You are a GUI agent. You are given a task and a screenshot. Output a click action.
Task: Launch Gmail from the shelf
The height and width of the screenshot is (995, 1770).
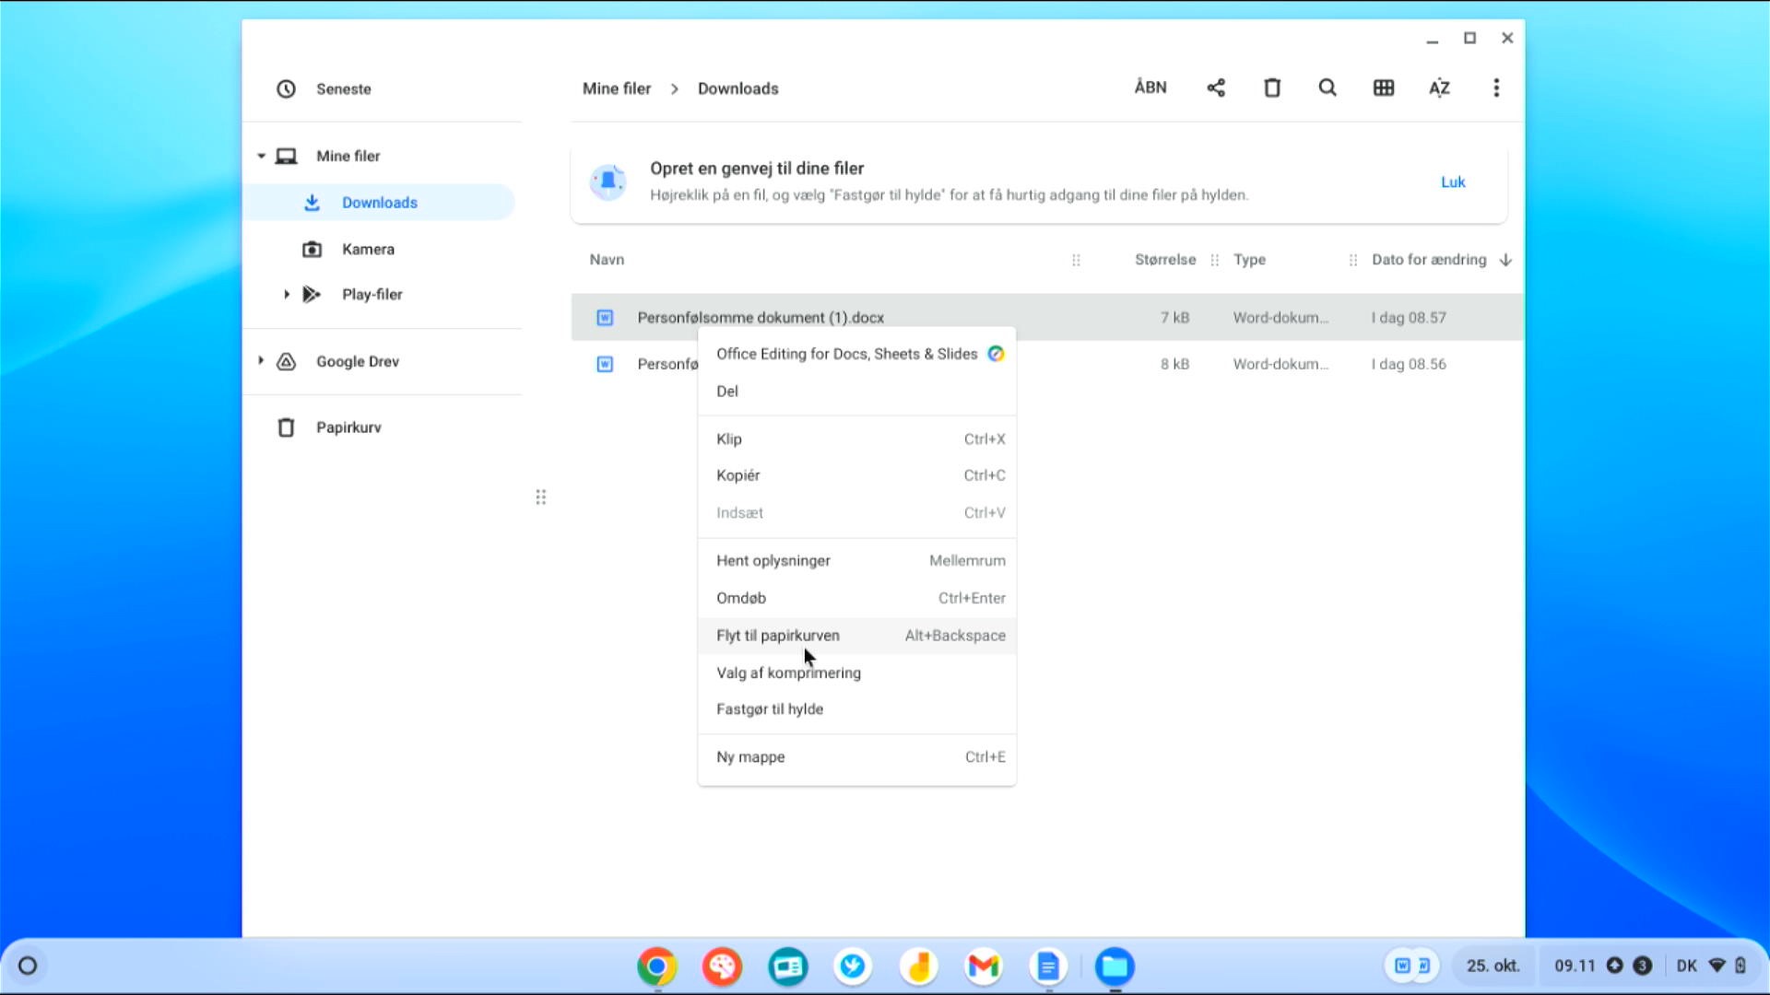coord(984,966)
